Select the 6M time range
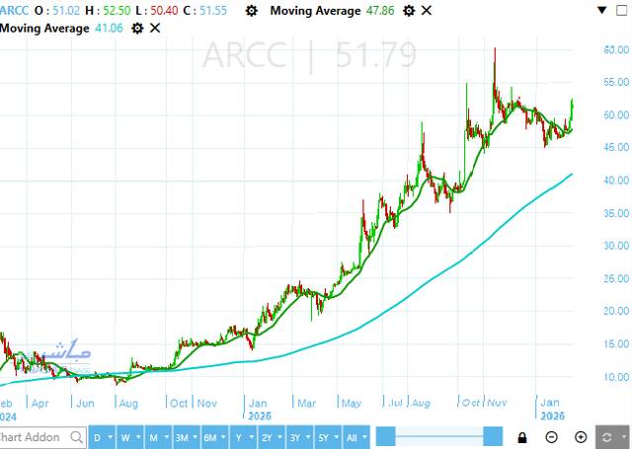 tap(208, 437)
